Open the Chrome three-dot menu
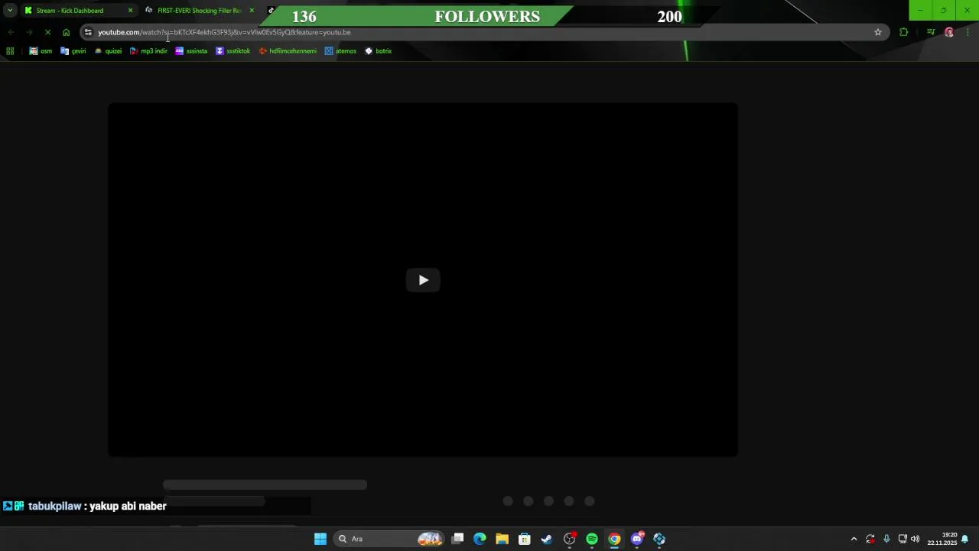 (x=968, y=32)
